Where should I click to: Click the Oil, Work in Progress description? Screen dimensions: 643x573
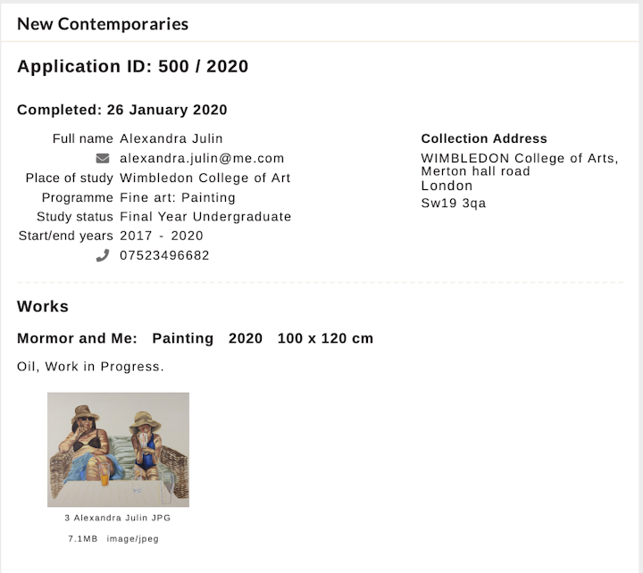(x=90, y=366)
